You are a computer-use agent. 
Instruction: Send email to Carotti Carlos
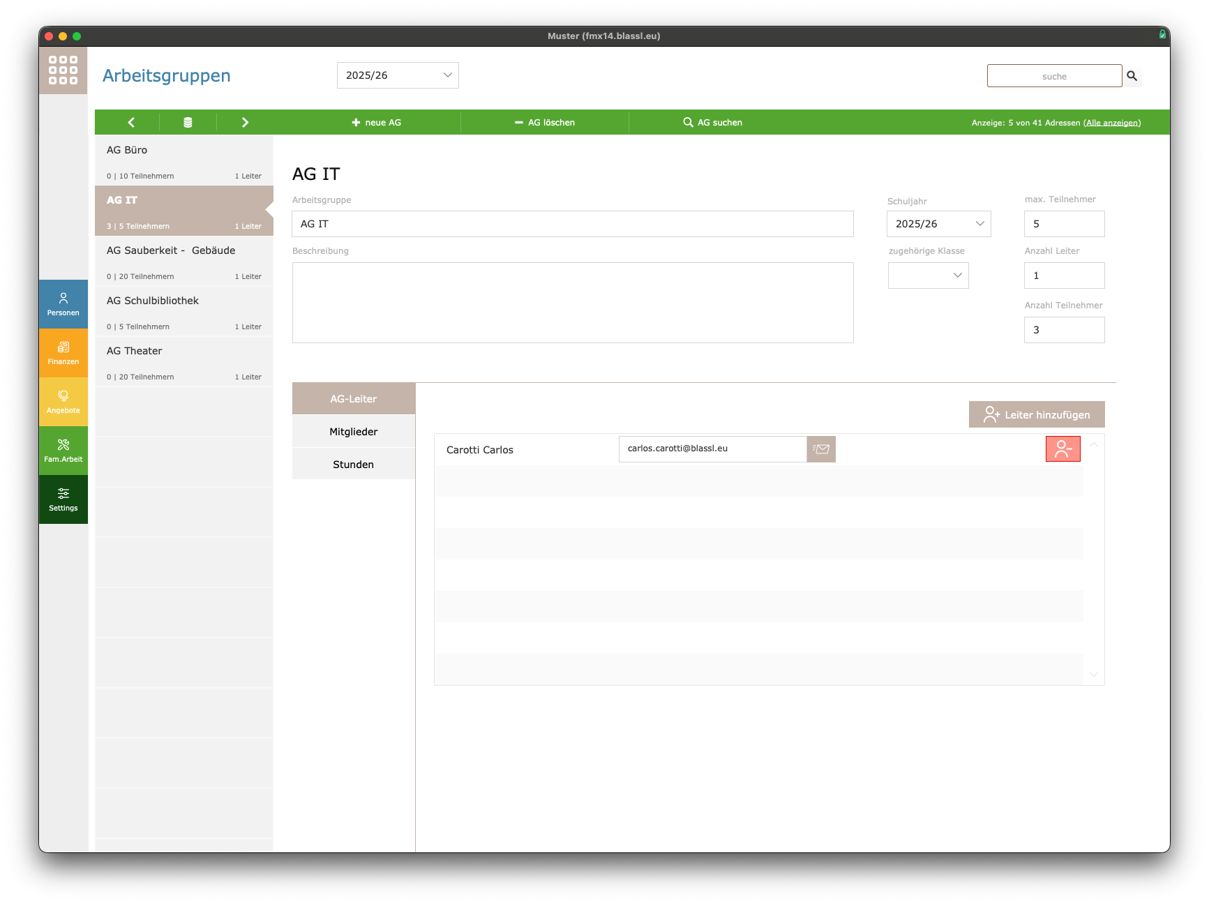[821, 449]
